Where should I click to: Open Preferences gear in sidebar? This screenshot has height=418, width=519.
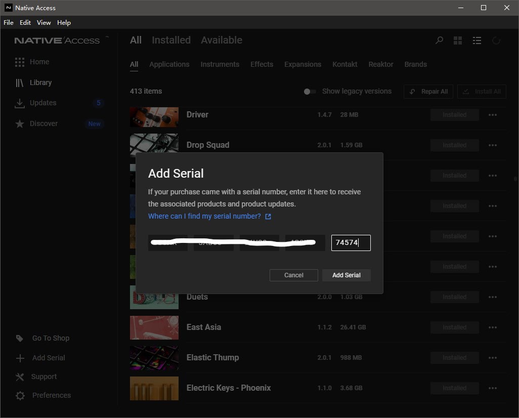click(x=20, y=396)
